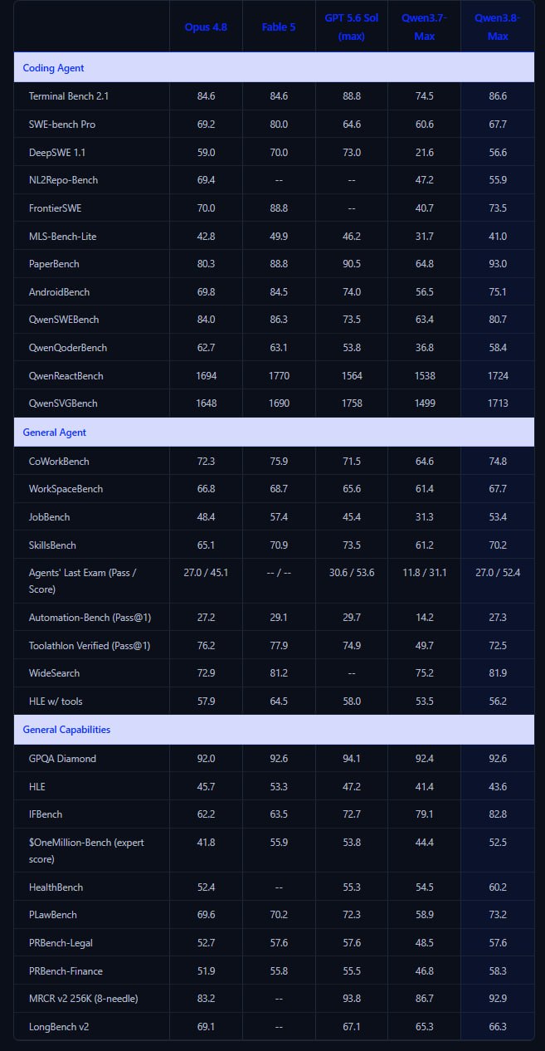Click the LongBench v2 row label

coord(59,1027)
